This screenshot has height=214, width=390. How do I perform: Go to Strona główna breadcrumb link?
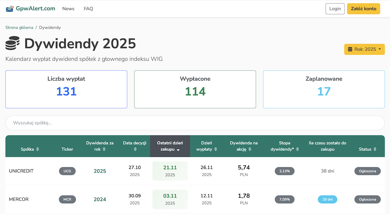tap(19, 28)
